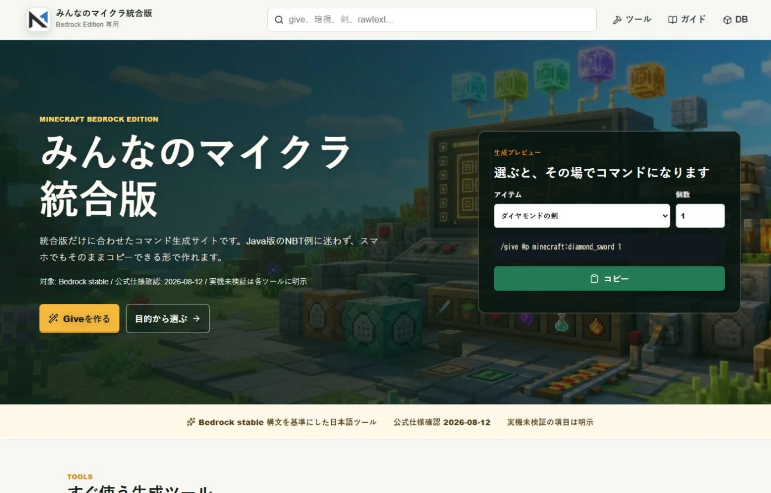Viewport: 771px width, 493px height.
Task: Click the sparkle icon before Bedrock stable
Action: (x=191, y=422)
